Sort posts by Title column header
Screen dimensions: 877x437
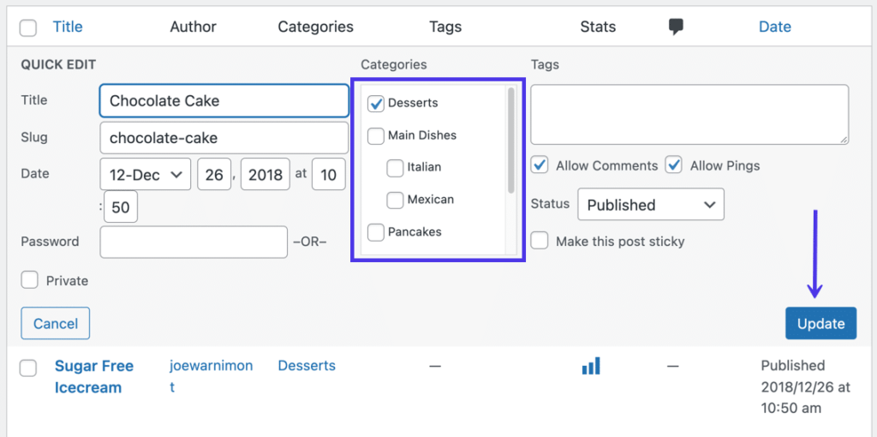pyautogui.click(x=68, y=27)
